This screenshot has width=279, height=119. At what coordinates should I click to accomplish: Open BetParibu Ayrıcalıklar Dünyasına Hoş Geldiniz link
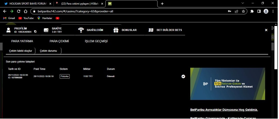coord(224,110)
